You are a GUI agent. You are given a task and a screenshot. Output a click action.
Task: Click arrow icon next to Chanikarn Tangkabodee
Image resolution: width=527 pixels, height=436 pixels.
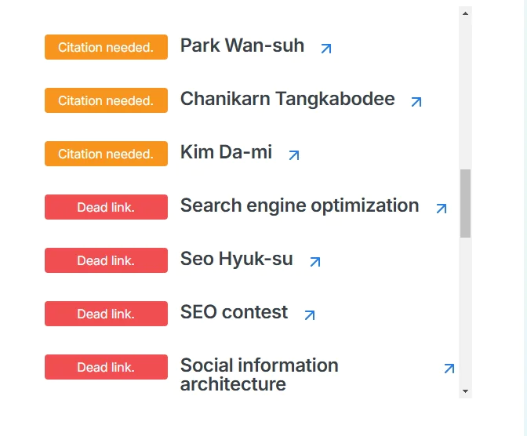click(416, 102)
